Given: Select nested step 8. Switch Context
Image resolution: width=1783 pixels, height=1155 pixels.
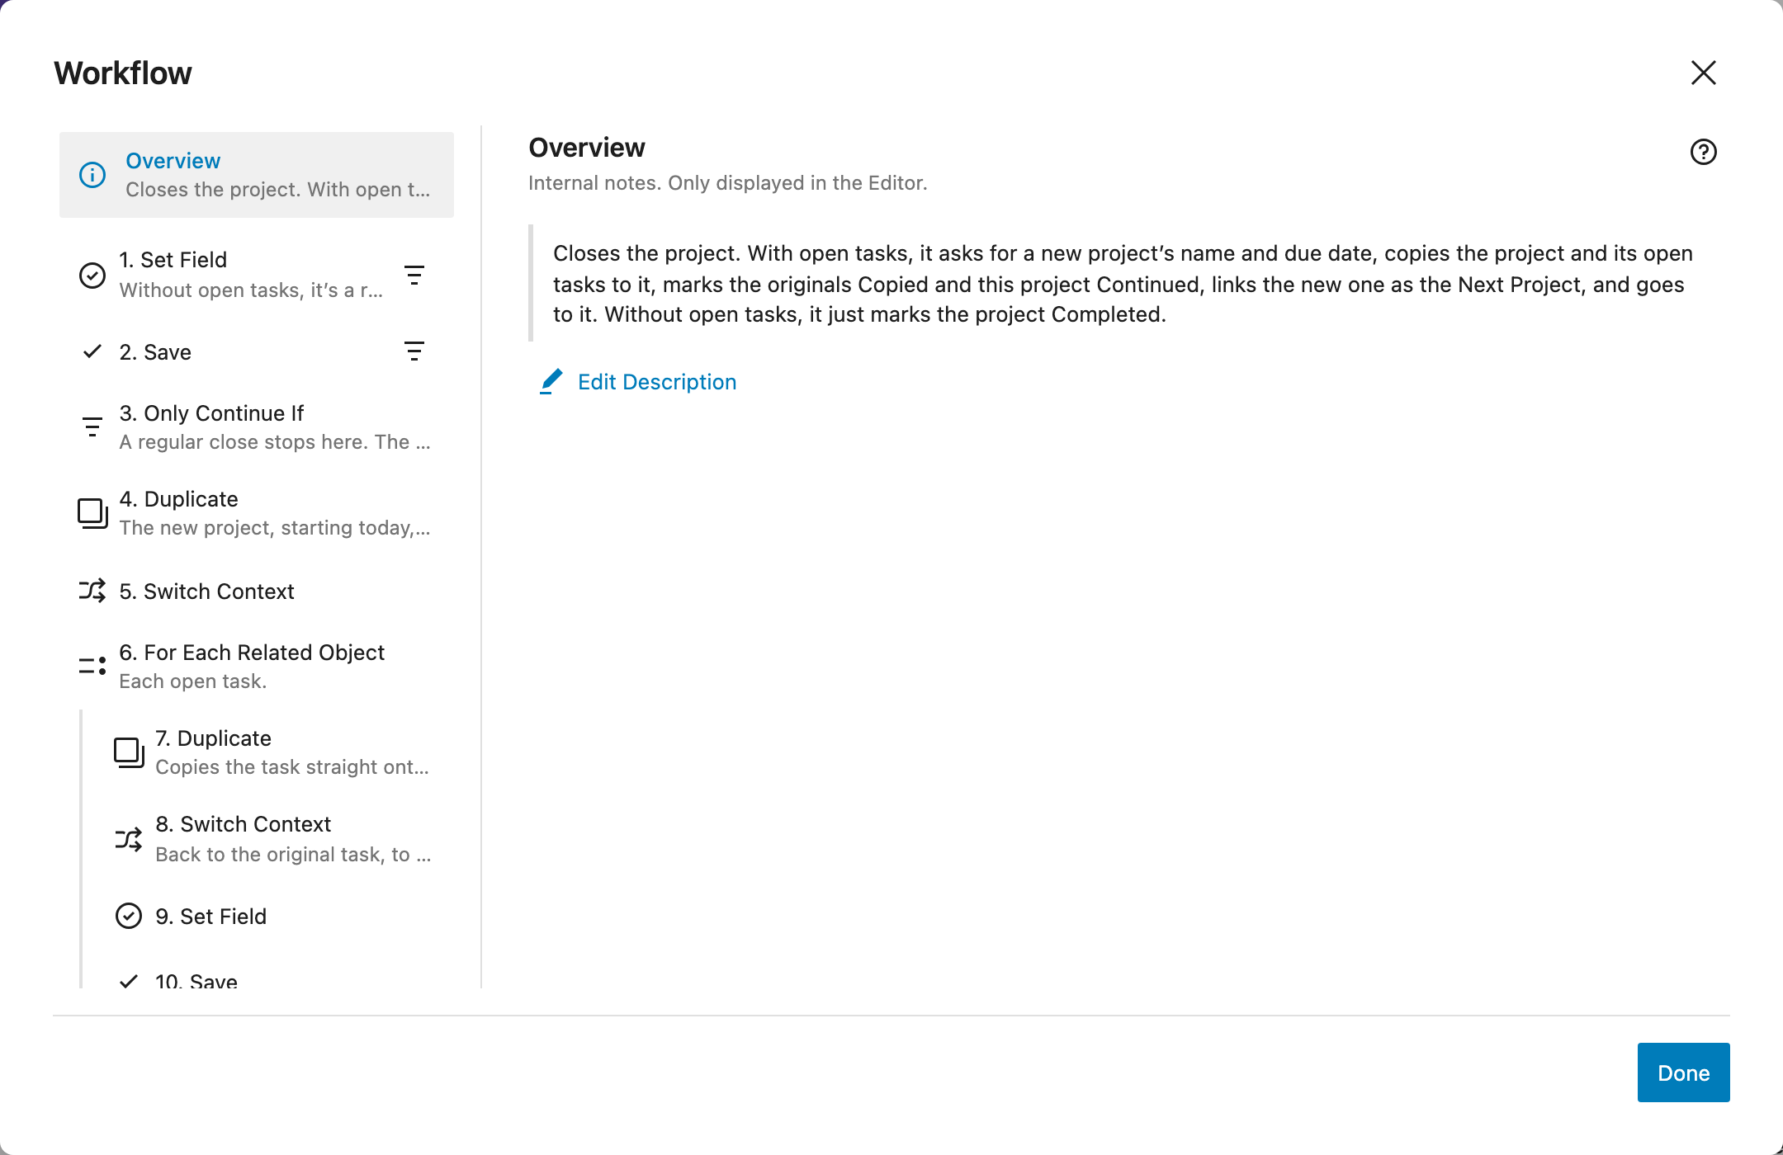Looking at the screenshot, I should (x=275, y=839).
